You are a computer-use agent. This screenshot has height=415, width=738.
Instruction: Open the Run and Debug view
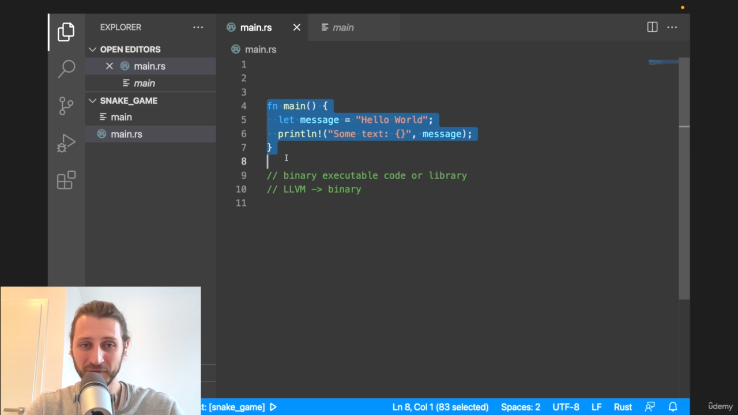click(x=66, y=143)
